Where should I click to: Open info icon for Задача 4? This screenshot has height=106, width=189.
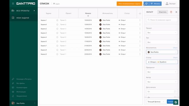(57, 37)
